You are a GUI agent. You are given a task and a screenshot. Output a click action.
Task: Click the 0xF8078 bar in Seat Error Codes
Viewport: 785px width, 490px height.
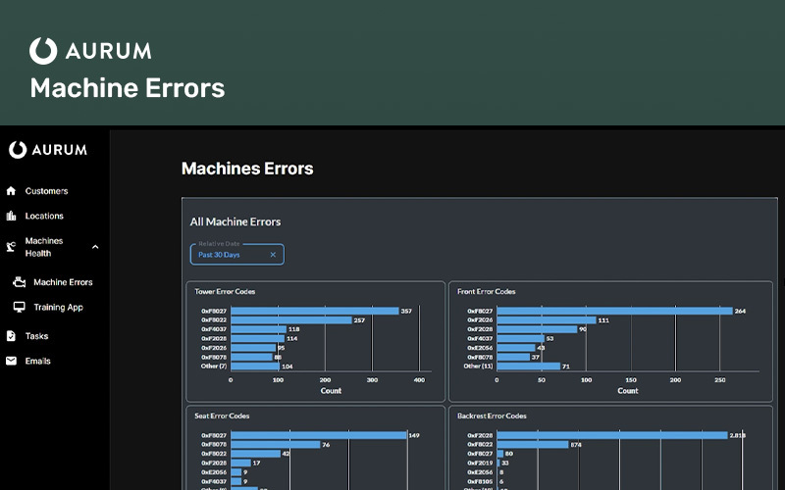[x=276, y=445]
